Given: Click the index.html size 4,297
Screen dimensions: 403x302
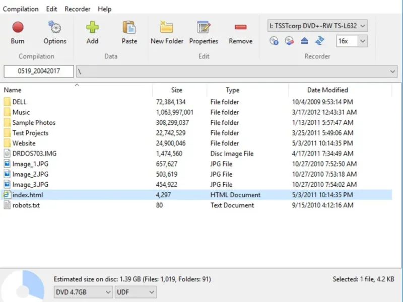Looking at the screenshot, I should click(x=163, y=195).
